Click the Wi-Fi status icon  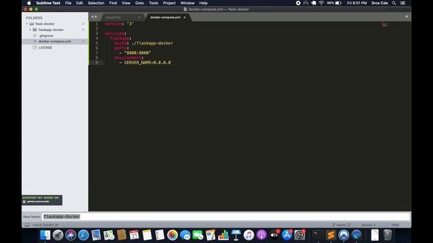[x=321, y=3]
